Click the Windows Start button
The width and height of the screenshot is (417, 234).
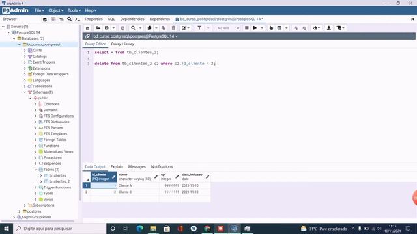[7, 229]
